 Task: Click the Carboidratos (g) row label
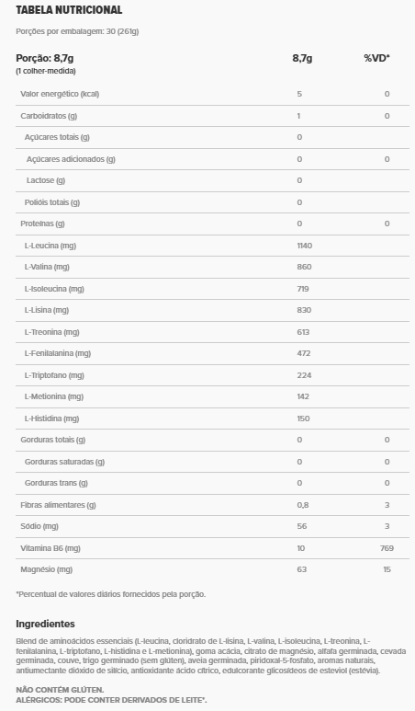pos(49,116)
